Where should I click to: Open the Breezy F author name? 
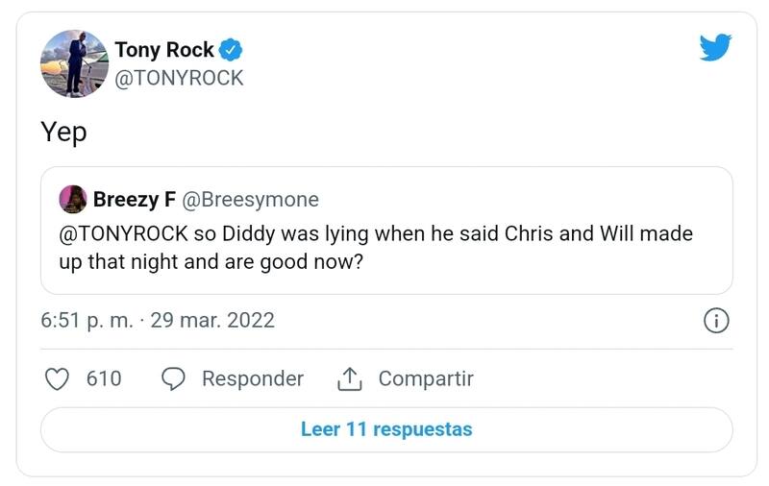(x=134, y=200)
